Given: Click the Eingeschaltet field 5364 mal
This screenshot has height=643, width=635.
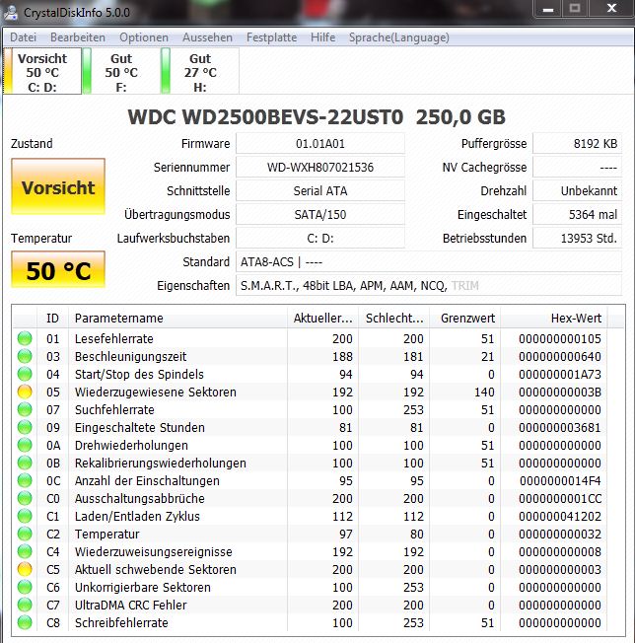Looking at the screenshot, I should 577,214.
